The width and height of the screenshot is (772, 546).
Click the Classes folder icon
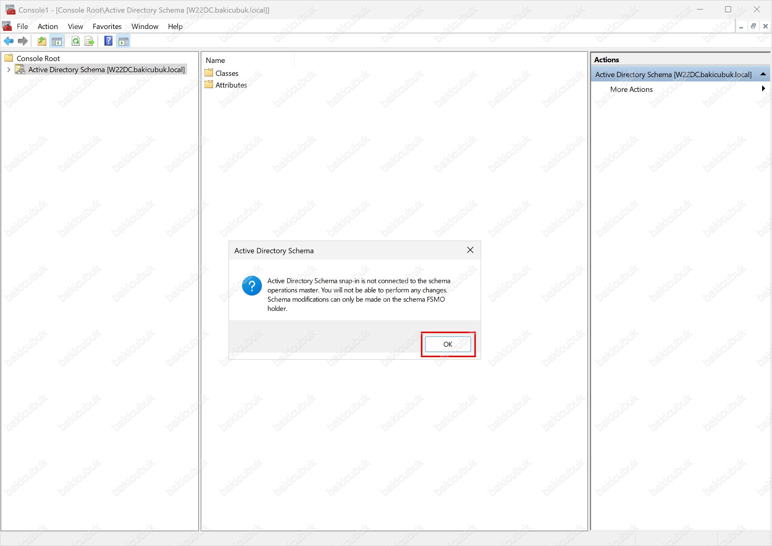209,72
